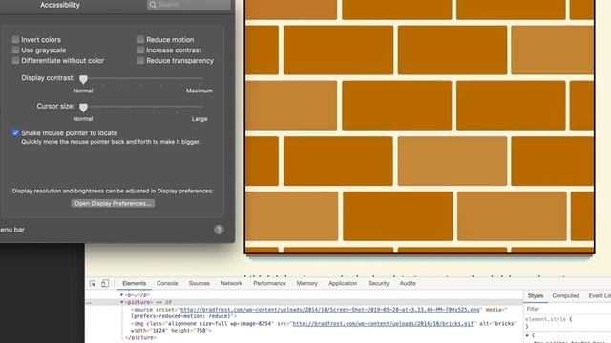Click the Display contrast slider handle
611x343 pixels.
click(83, 79)
